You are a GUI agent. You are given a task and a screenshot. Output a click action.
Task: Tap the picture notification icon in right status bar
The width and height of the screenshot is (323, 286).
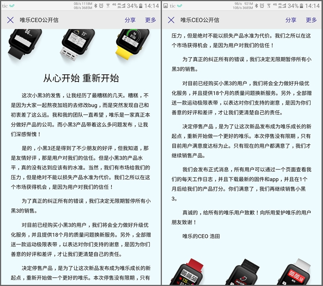coord(166,6)
